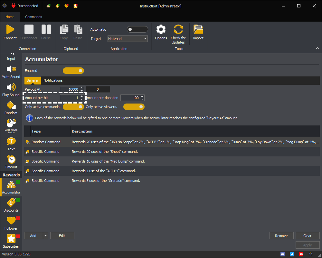
Task: Select Swap Mouse Button command
Action: pos(11,126)
